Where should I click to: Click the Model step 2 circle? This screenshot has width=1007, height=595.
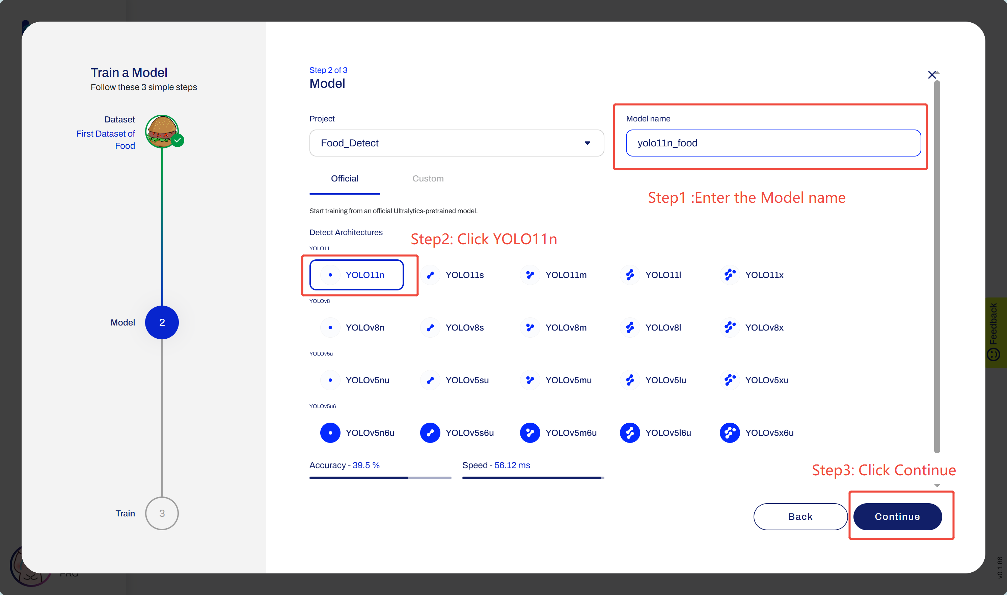[x=162, y=322]
